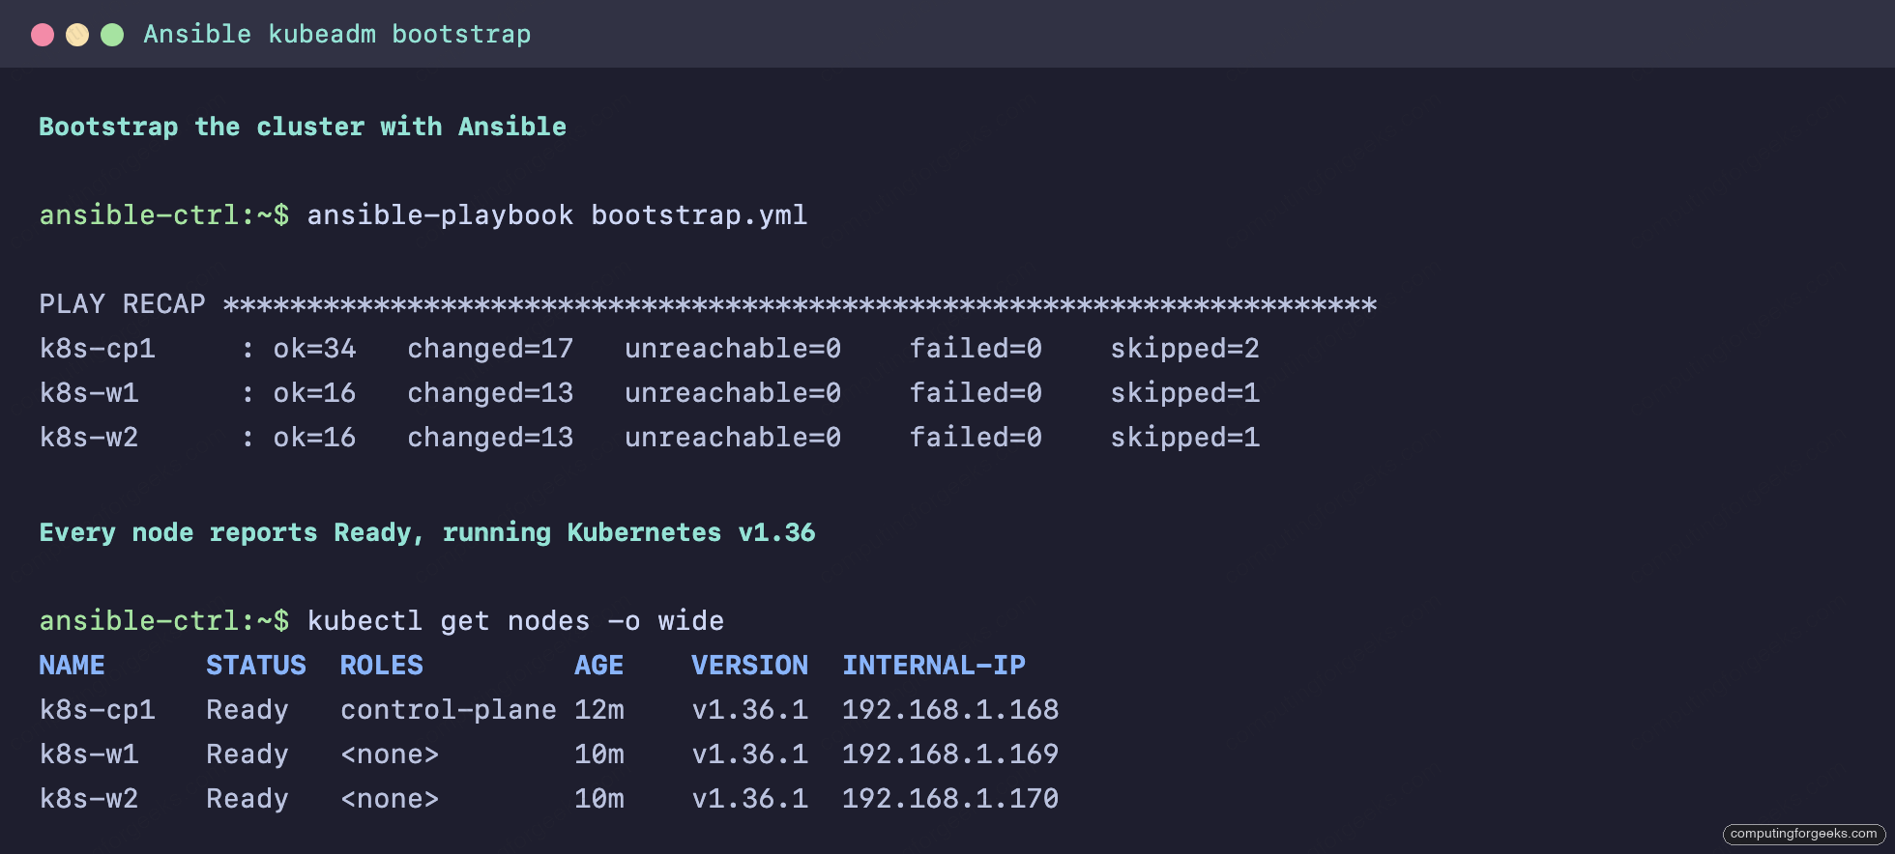Click 'k8s-w1' in the nodes table
The image size is (1895, 854).
[89, 754]
